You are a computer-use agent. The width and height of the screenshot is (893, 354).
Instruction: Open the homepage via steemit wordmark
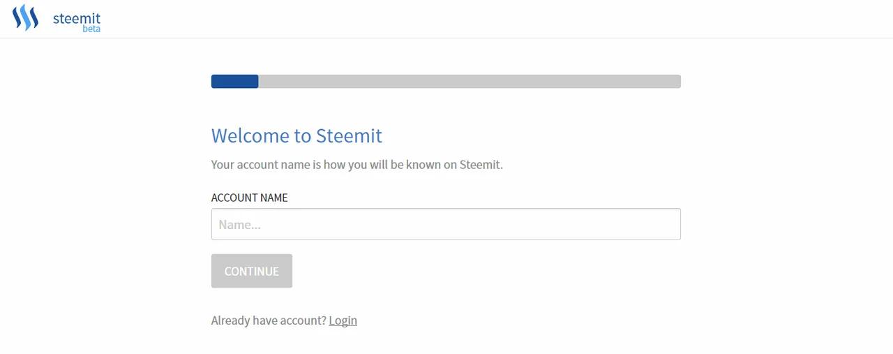point(77,18)
